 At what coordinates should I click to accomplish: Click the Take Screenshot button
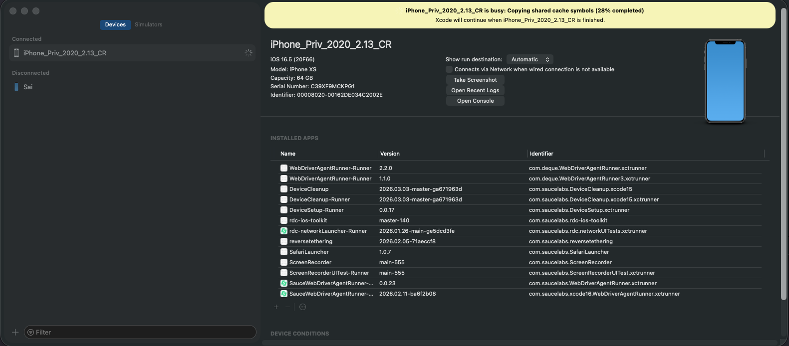[x=475, y=80]
